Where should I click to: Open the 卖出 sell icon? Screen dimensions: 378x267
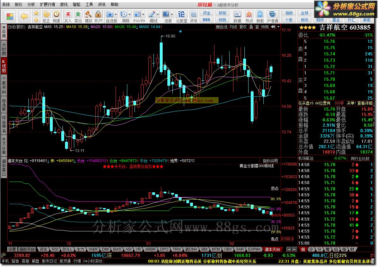point(78,17)
